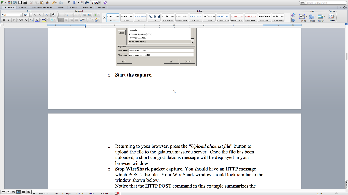Click Clear Formatting icon
The height and width of the screenshot is (195, 348).
click(54, 15)
